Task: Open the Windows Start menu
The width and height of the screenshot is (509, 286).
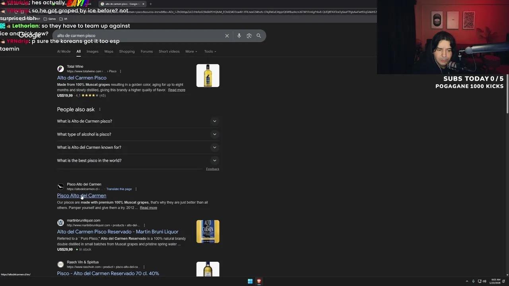Action: point(250,281)
